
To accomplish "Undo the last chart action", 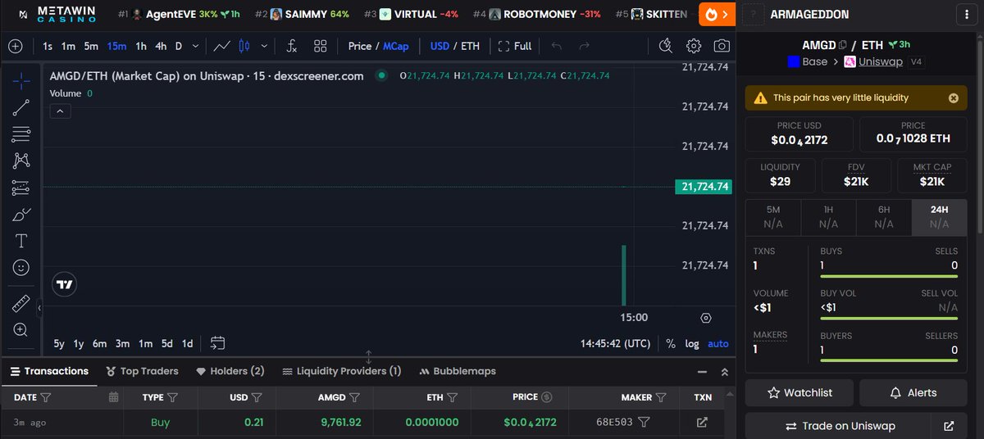I will pyautogui.click(x=557, y=46).
